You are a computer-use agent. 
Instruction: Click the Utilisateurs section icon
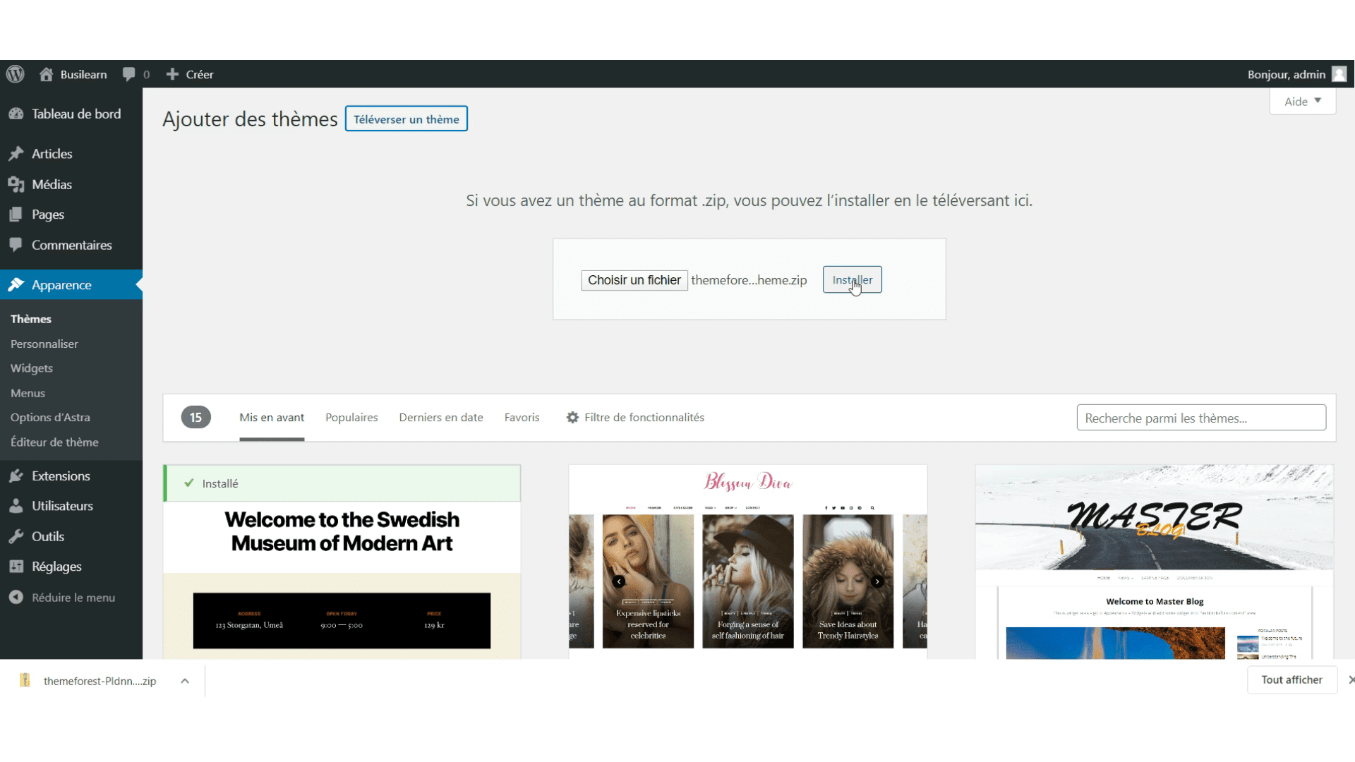click(18, 505)
